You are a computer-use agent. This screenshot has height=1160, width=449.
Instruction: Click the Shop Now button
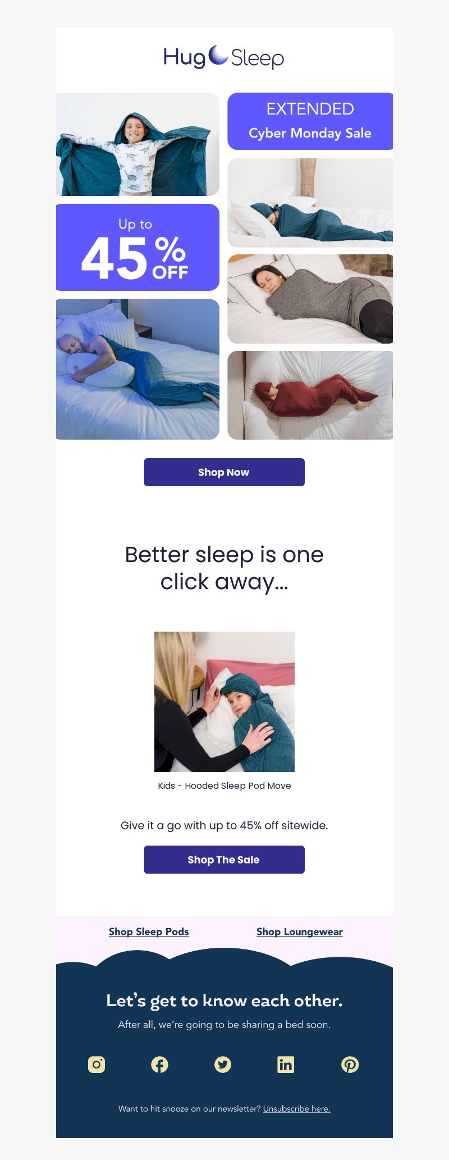[224, 472]
